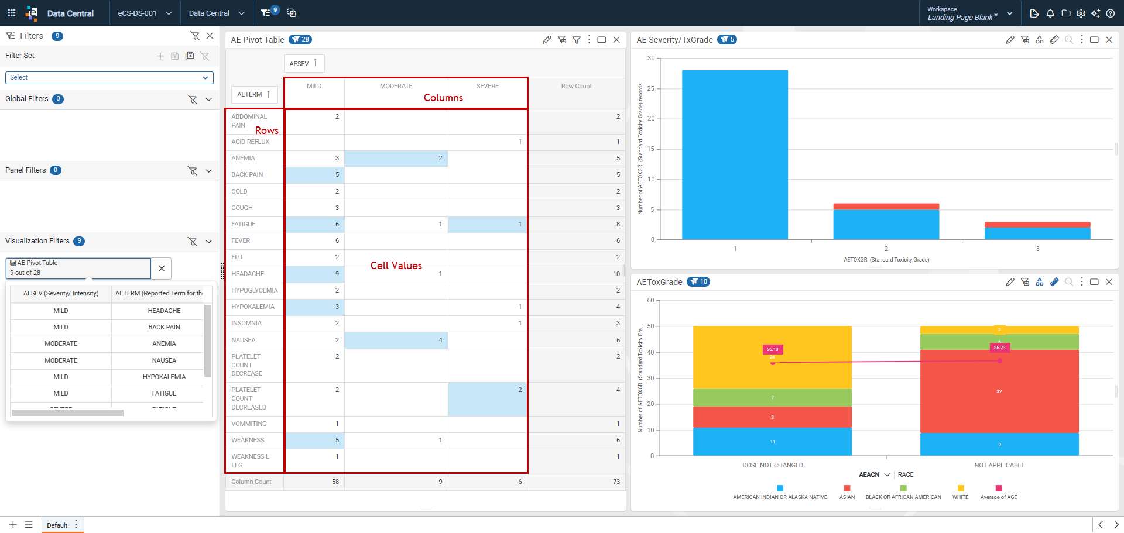Open notifications bell
Viewport: 1124px width, 533px height.
tap(1050, 13)
